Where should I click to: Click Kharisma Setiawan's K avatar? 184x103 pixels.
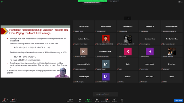tap(84, 51)
